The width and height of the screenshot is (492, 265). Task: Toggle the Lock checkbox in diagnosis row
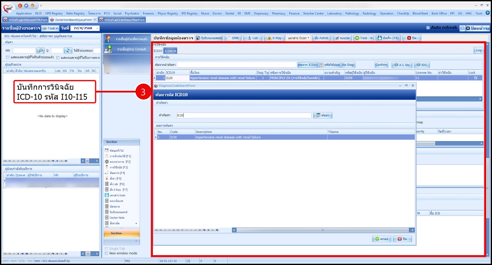[476, 78]
